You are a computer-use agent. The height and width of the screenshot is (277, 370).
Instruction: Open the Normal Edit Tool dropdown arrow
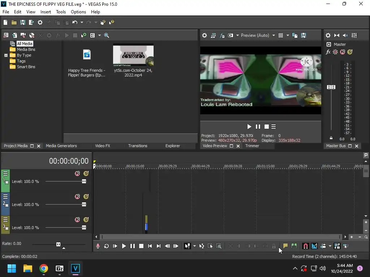point(194,246)
